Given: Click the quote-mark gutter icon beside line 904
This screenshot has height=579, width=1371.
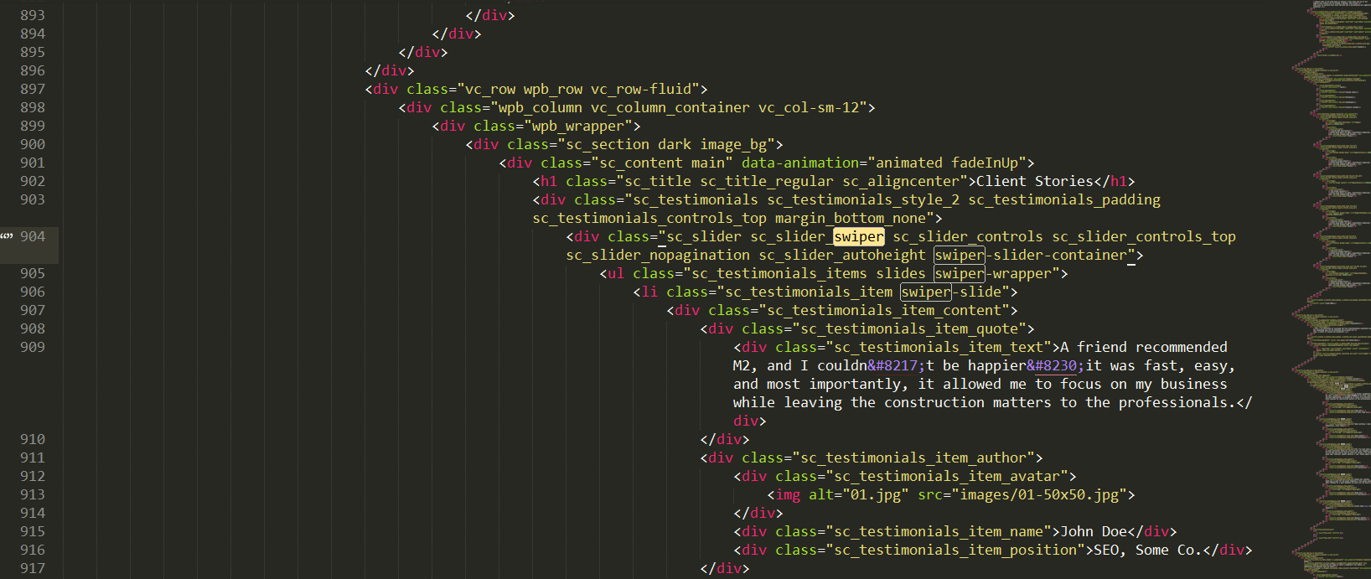Looking at the screenshot, I should pyautogui.click(x=7, y=236).
